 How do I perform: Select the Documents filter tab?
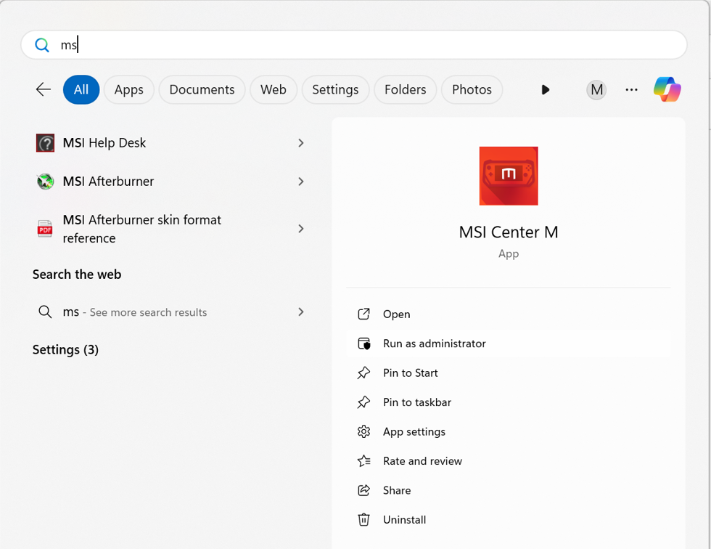[x=202, y=89]
